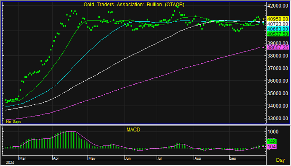The height and width of the screenshot is (166, 291).
Task: Click the 2024 year label
Action: [x=10, y=163]
